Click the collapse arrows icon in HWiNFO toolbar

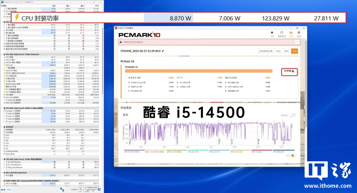tap(9, 190)
